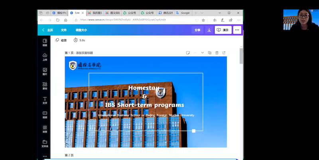319x160 pixels.
Task: Move page 1 down with chevron arrow
Action: pyautogui.click(x=202, y=53)
